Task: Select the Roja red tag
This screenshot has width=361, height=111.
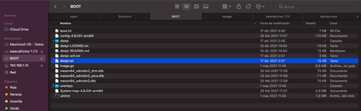Action: (x=13, y=87)
